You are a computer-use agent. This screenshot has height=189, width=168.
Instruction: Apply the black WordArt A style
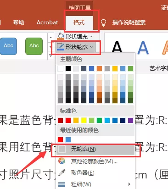point(117,47)
